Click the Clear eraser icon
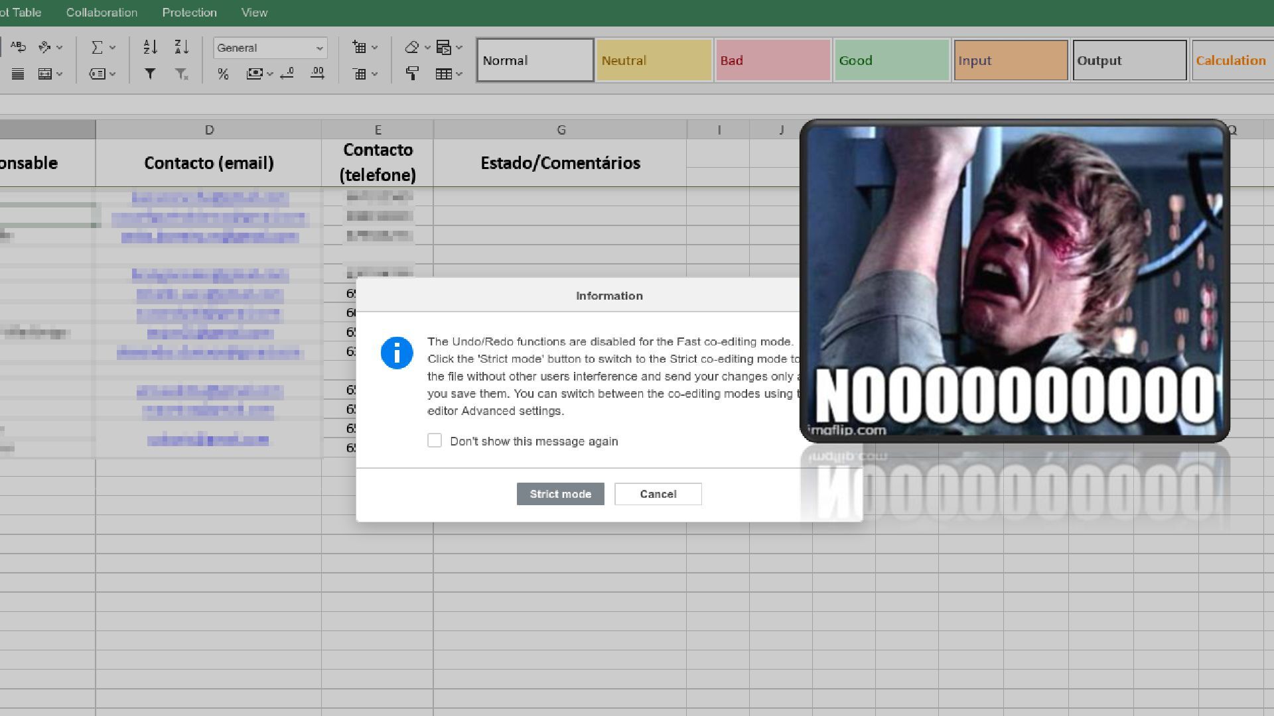This screenshot has width=1274, height=716. [x=412, y=47]
